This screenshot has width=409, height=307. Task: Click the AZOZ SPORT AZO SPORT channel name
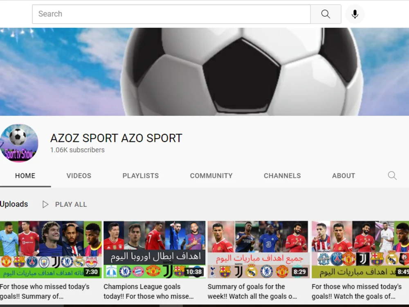[116, 138]
